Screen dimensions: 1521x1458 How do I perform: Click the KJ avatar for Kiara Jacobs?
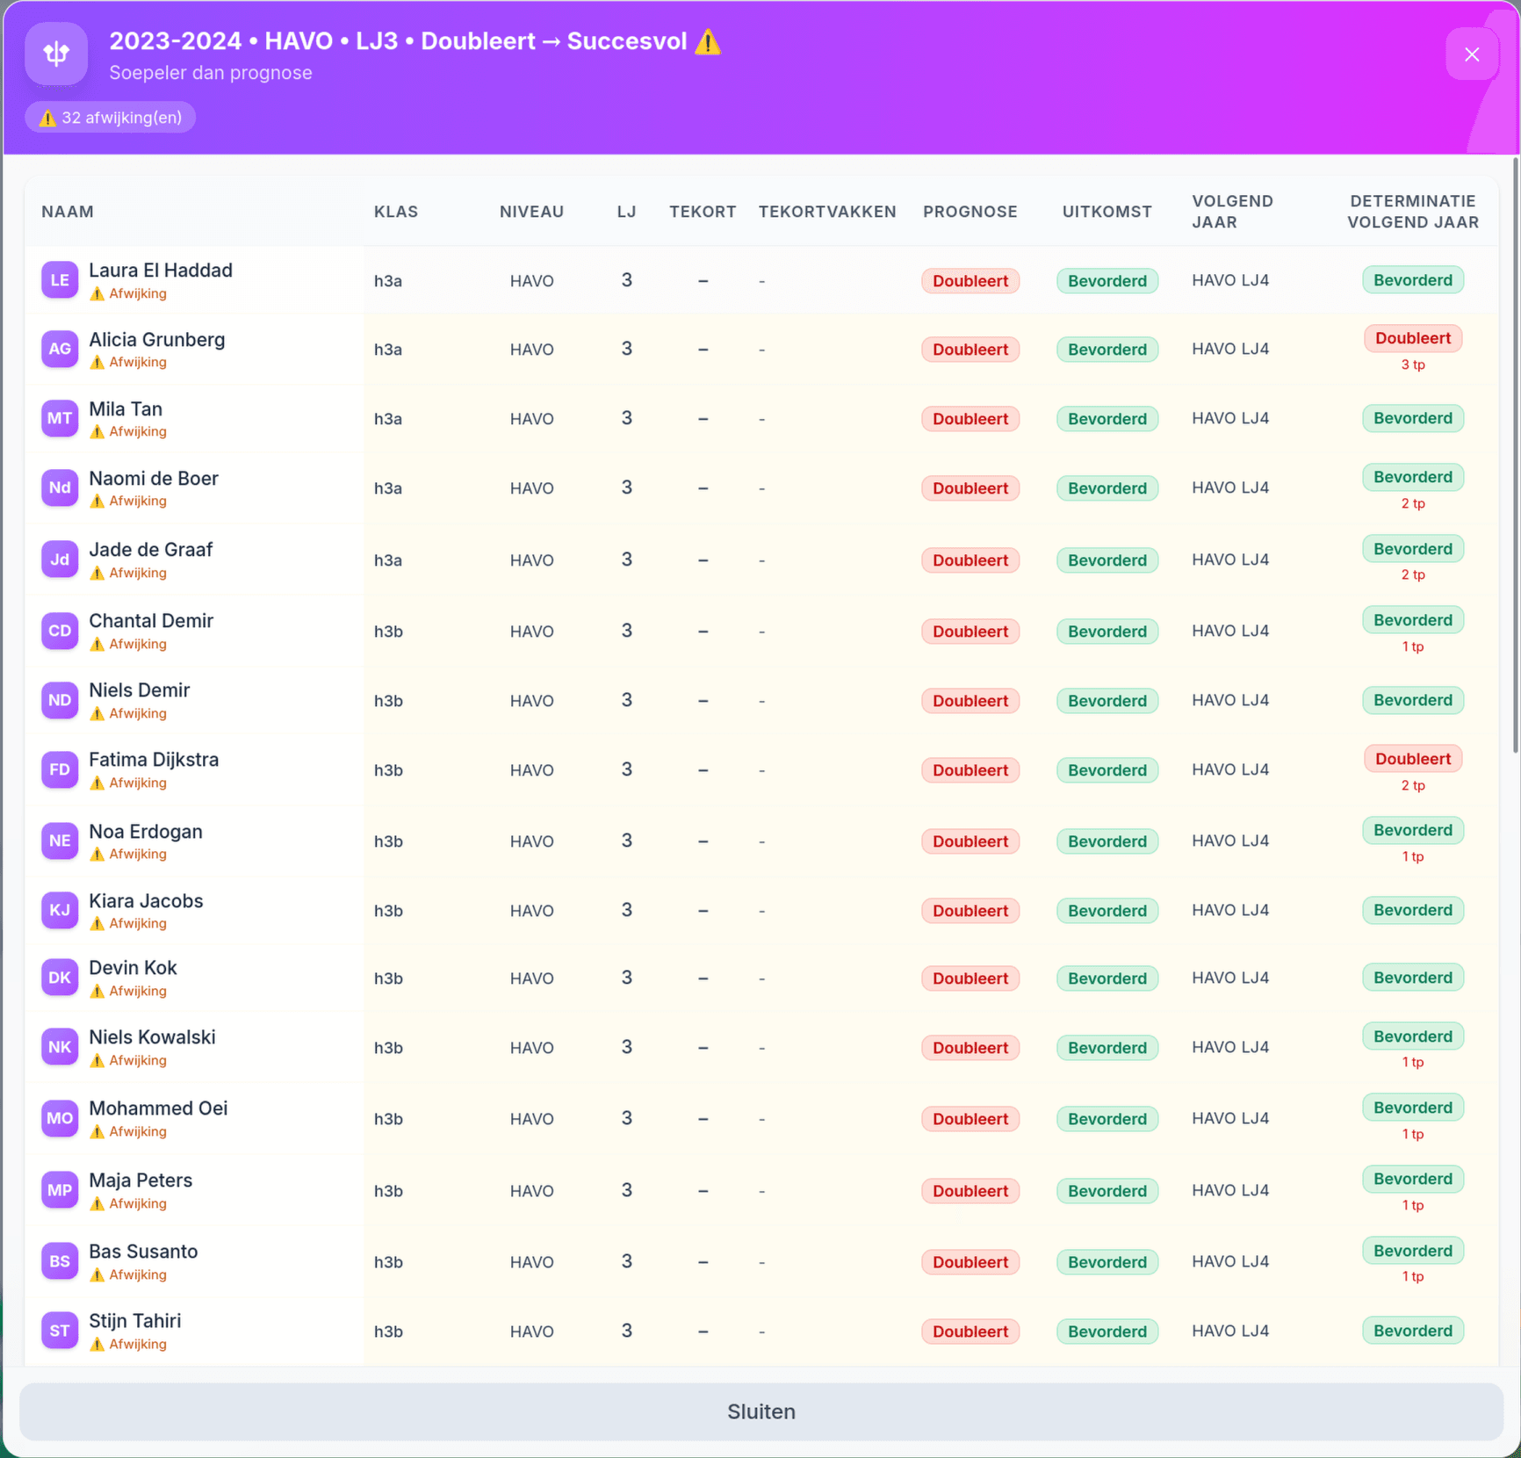[x=60, y=910]
